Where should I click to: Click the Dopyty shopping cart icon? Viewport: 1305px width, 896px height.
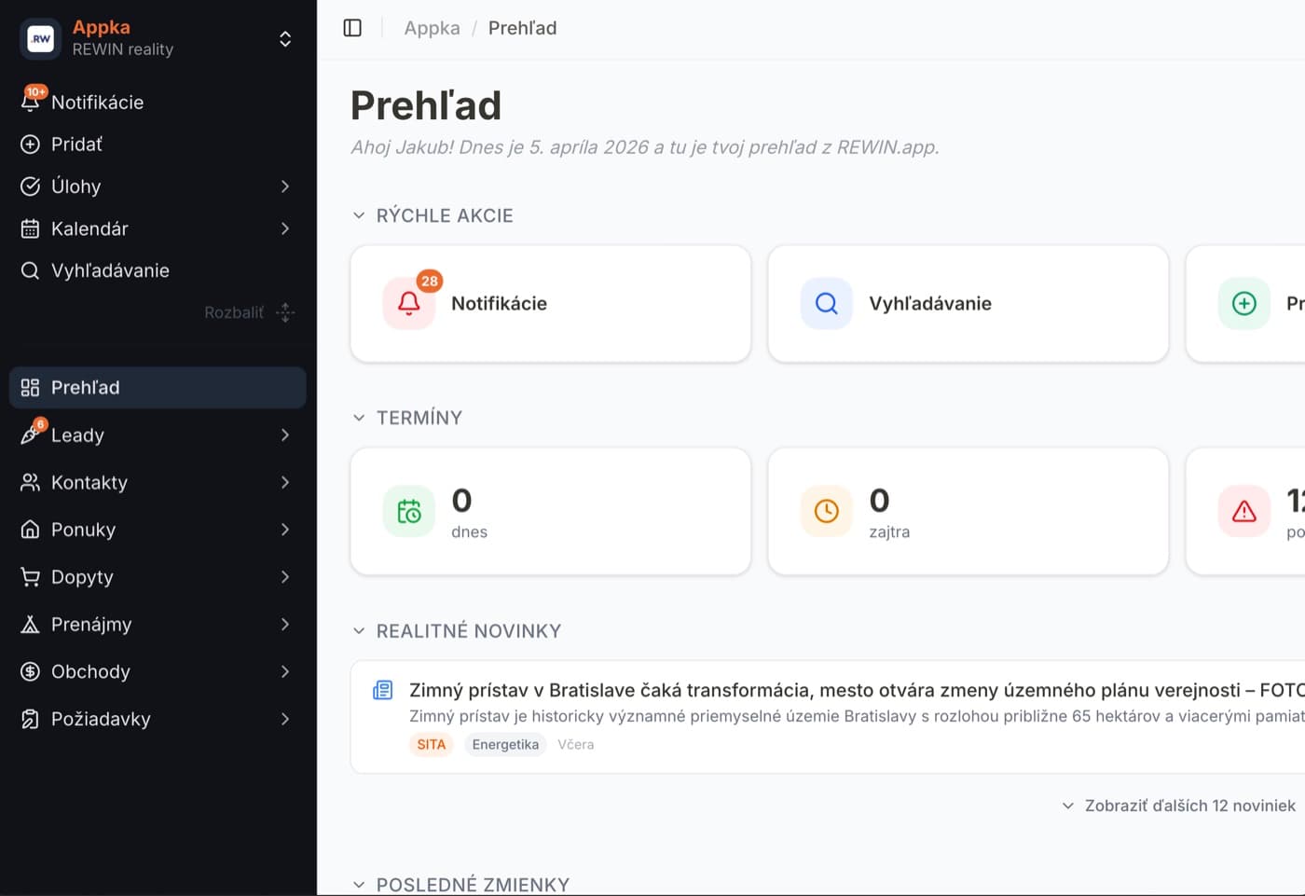pyautogui.click(x=31, y=577)
